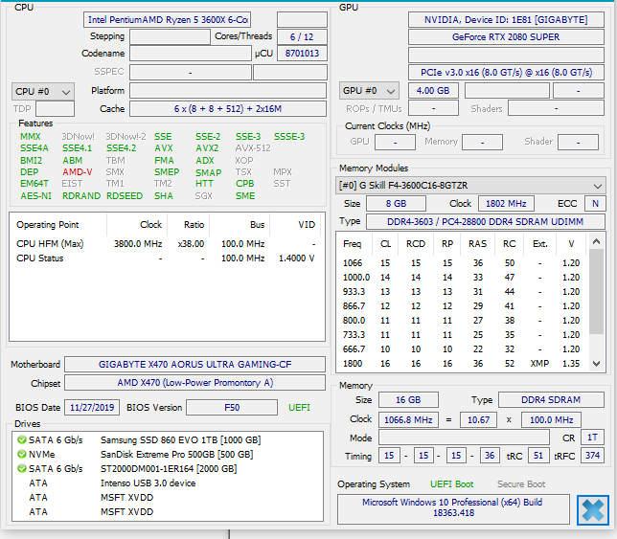The height and width of the screenshot is (539, 617).
Task: Open the CPU #0 selector dropdown
Action: (x=43, y=92)
